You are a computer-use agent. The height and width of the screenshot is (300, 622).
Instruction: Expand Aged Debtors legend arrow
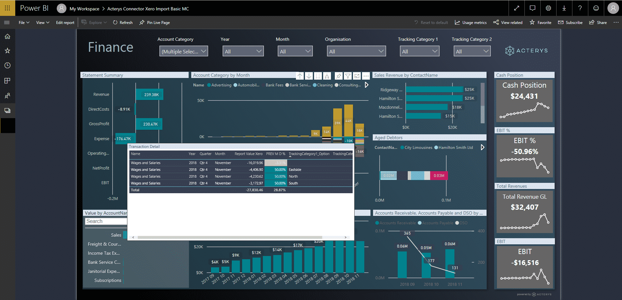483,147
